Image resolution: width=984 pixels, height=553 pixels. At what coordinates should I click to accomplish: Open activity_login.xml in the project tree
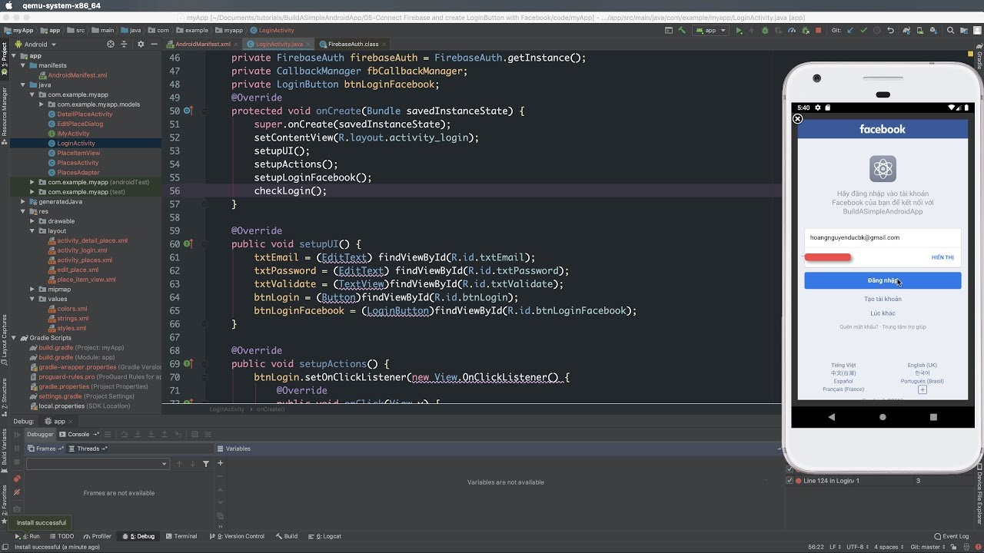81,250
